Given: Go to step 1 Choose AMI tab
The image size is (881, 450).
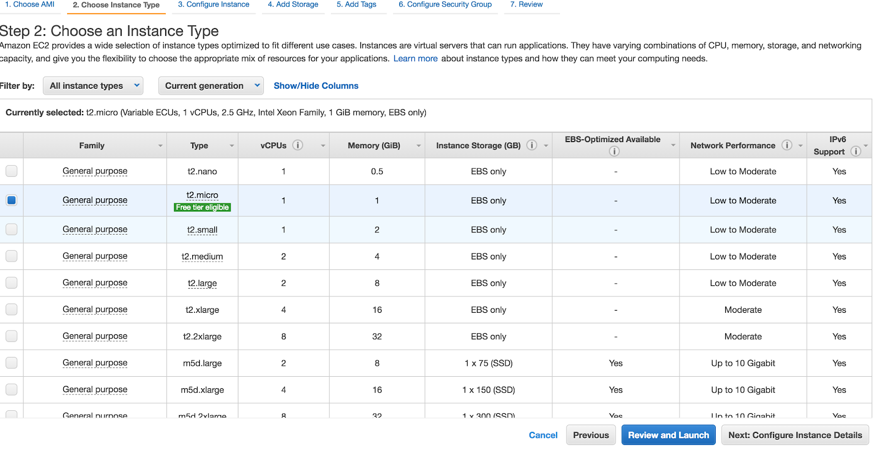Looking at the screenshot, I should (30, 4).
